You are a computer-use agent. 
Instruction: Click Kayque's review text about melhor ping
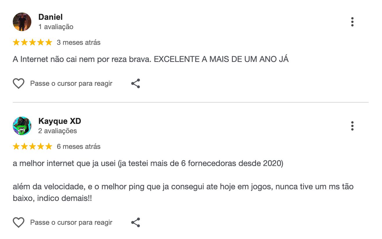point(183,187)
